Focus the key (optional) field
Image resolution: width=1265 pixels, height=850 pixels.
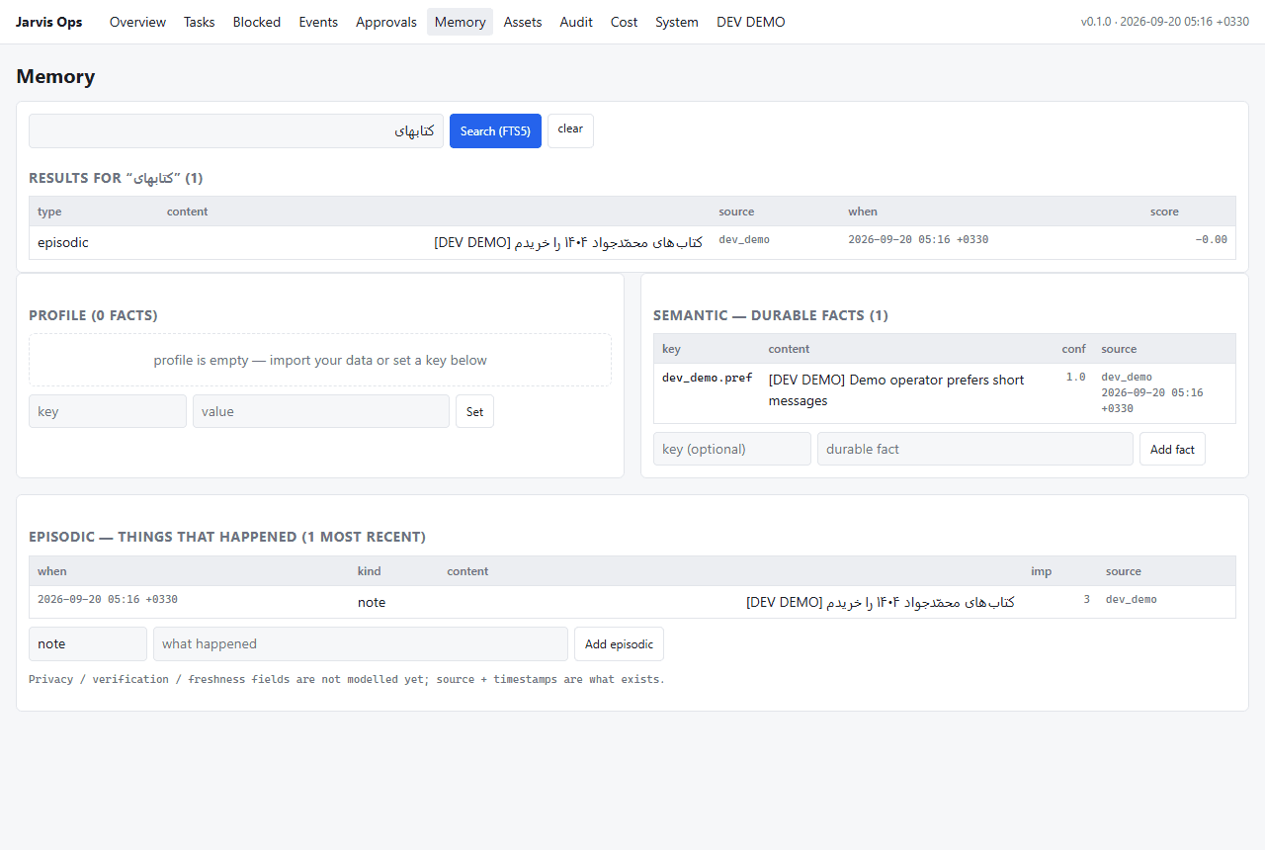tap(732, 449)
